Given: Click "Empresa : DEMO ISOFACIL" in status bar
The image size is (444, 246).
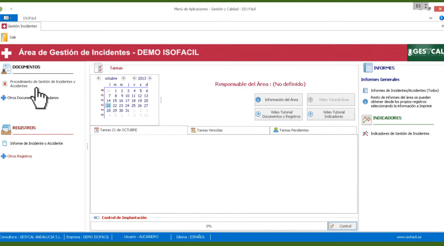Looking at the screenshot, I should pyautogui.click(x=88, y=237).
